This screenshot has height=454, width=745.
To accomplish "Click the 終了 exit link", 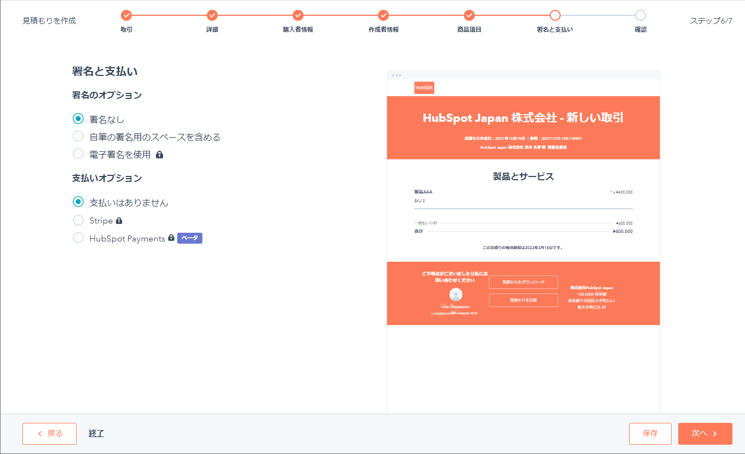I will pos(96,433).
